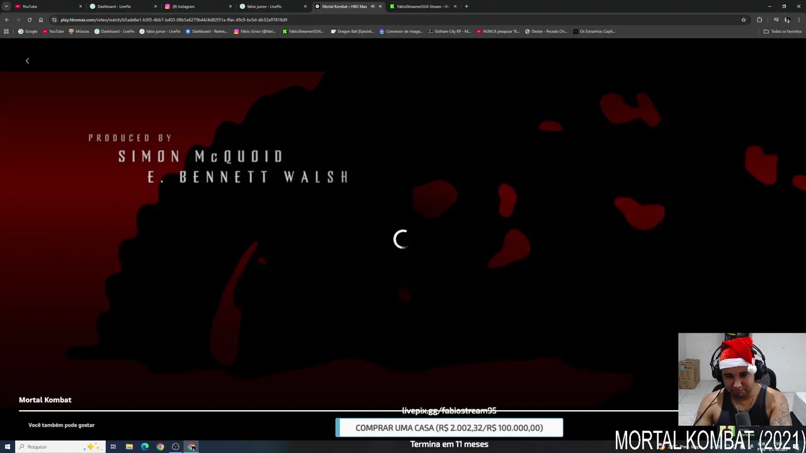Screen dimensions: 806x453
Task: Open the Músicas bookmark folder
Action: (x=79, y=31)
